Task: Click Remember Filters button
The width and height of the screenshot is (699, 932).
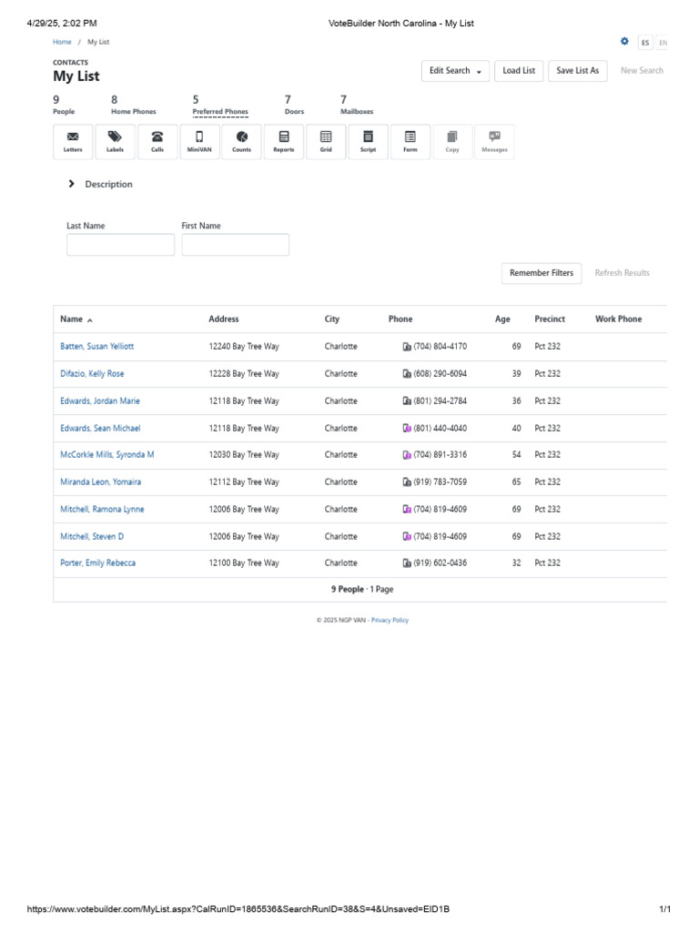Action: 541,273
